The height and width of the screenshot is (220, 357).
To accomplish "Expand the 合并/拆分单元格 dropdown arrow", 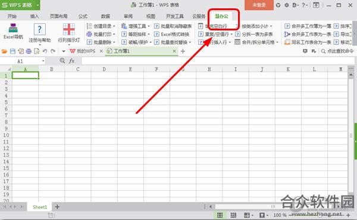I will (x=277, y=42).
